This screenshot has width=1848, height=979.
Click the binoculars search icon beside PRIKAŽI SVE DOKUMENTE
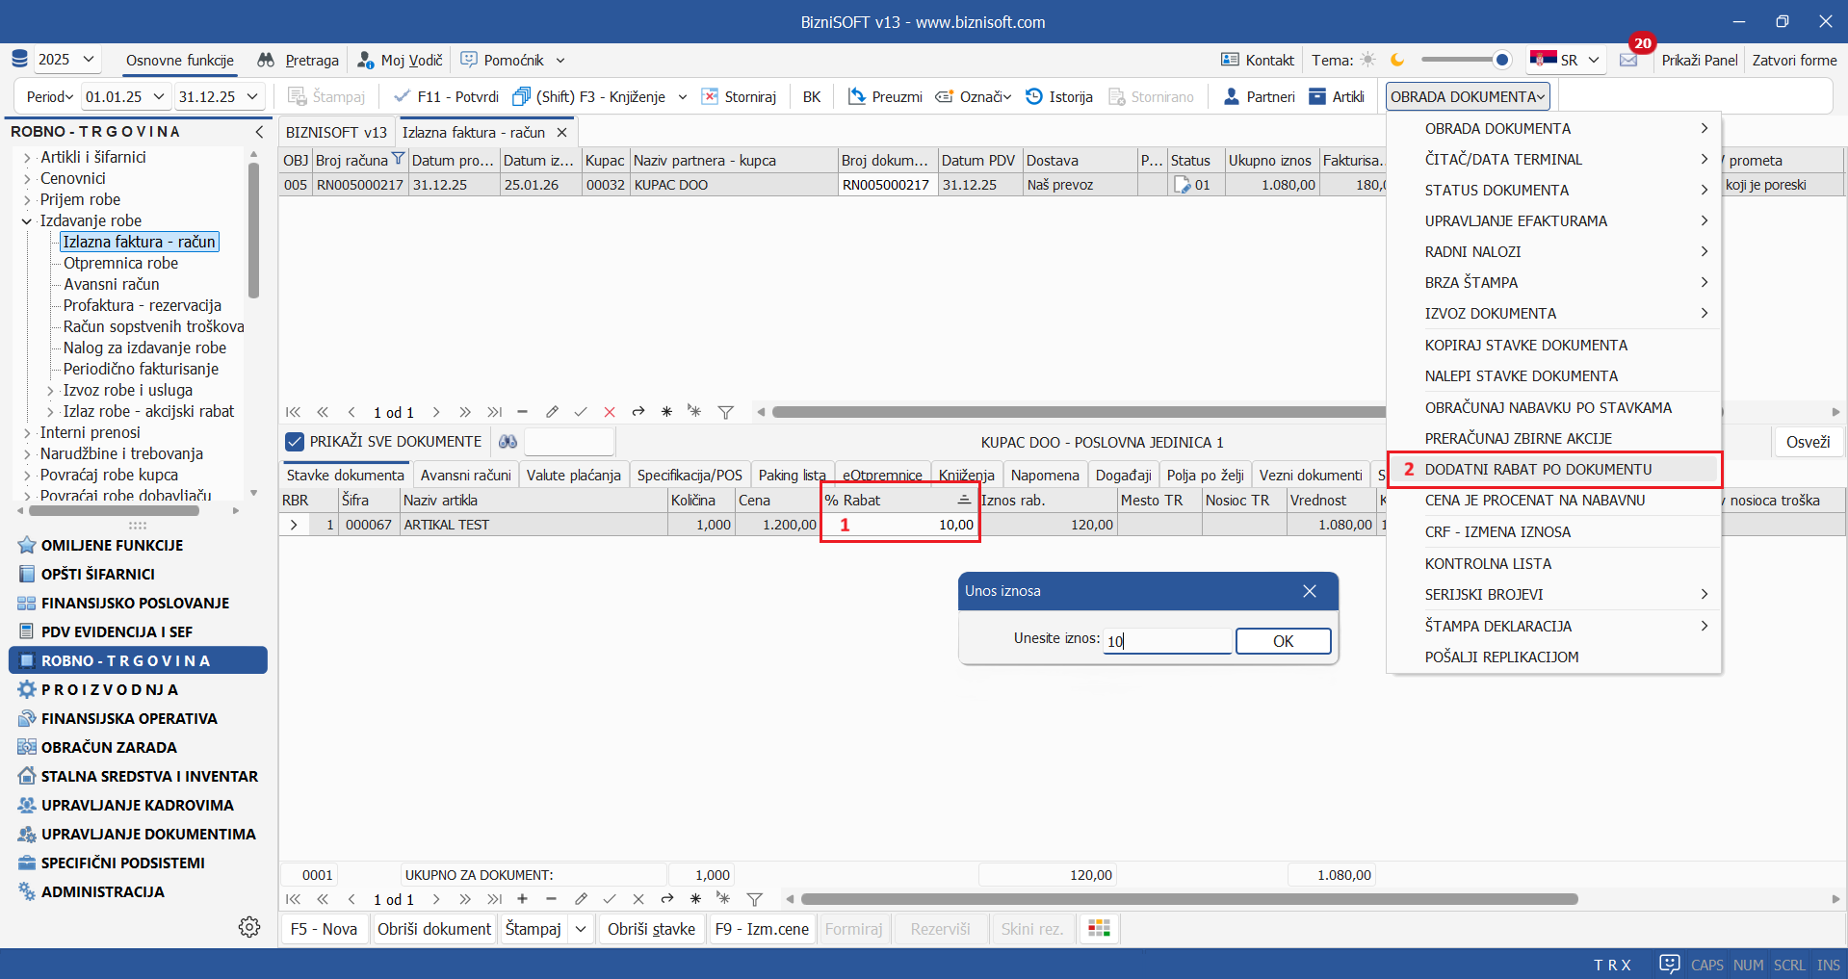click(508, 442)
